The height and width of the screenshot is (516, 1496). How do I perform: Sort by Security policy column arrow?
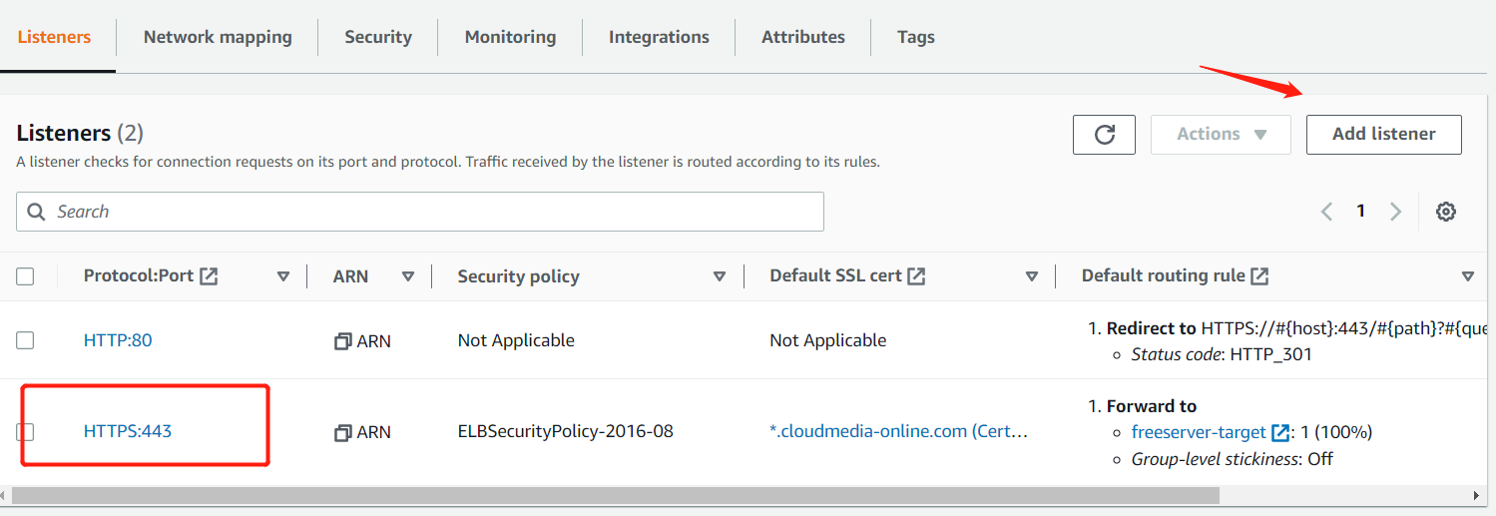coord(720,276)
